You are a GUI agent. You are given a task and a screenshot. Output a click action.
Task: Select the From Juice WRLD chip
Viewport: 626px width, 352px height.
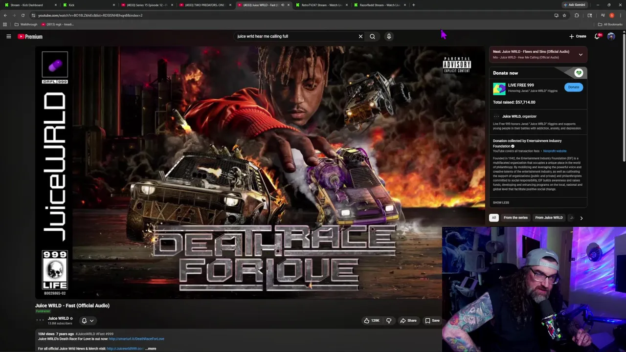[549, 218]
